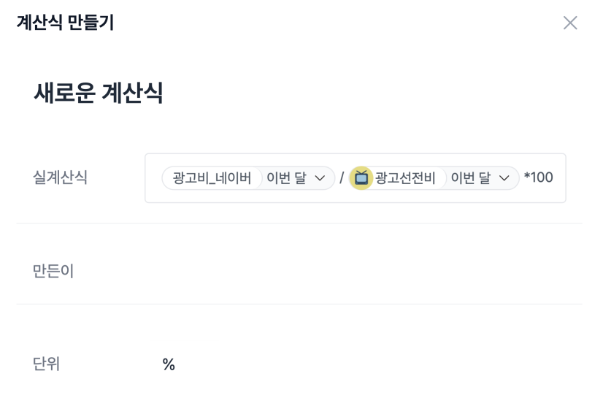
Task: Focus the 실계산식 formula input box
Action: pos(355,196)
